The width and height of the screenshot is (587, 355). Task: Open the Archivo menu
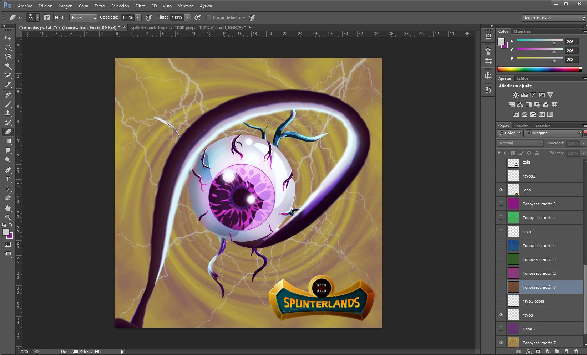point(25,6)
